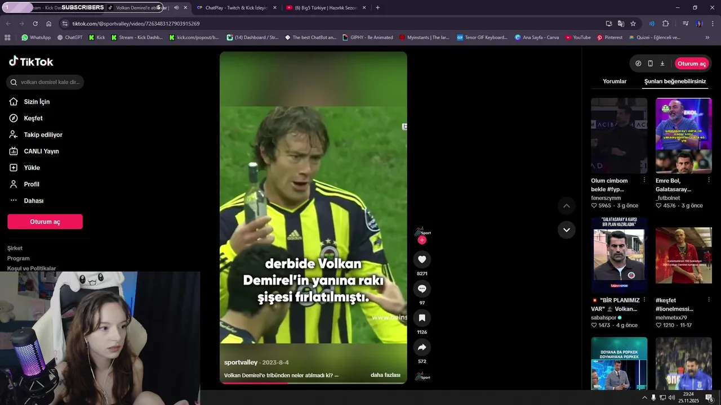Click the sidebar Oturum aç button
Image resolution: width=721 pixels, height=405 pixels.
[45, 222]
